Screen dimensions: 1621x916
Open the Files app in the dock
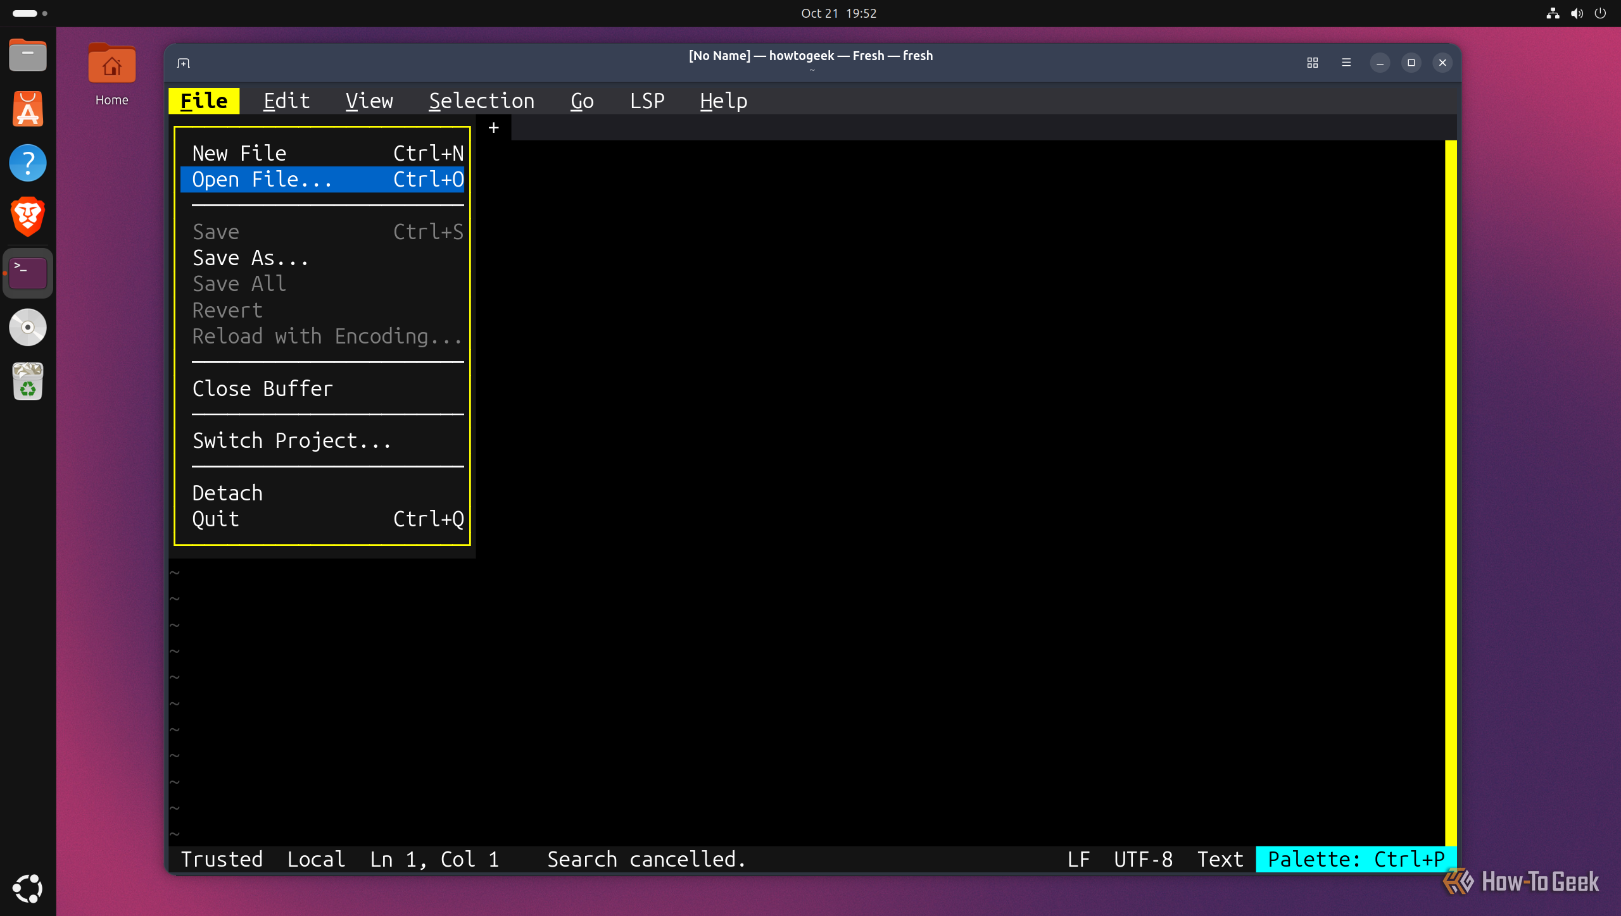pos(28,56)
